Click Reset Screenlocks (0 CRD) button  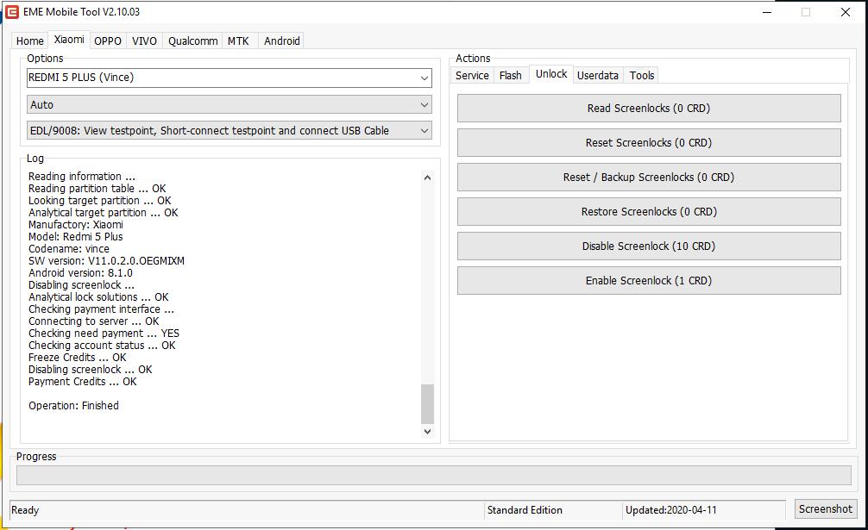pyautogui.click(x=649, y=142)
